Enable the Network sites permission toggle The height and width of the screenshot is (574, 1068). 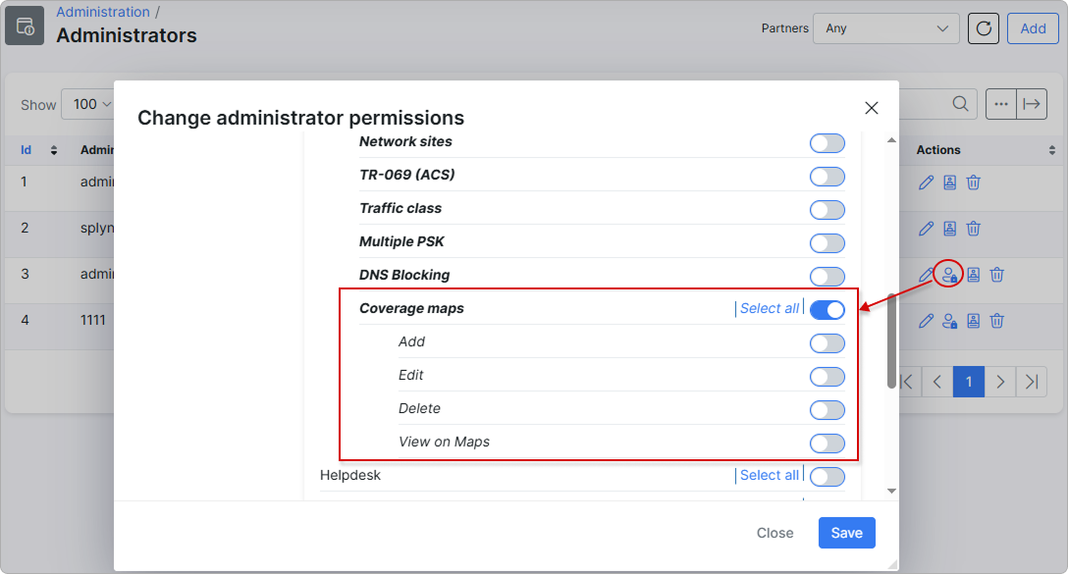pos(827,143)
